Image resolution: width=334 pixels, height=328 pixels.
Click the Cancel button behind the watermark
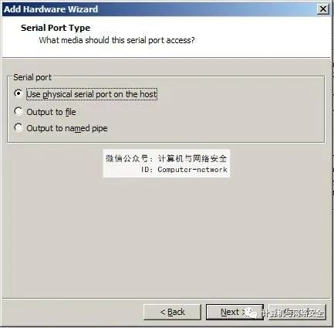pos(297,312)
